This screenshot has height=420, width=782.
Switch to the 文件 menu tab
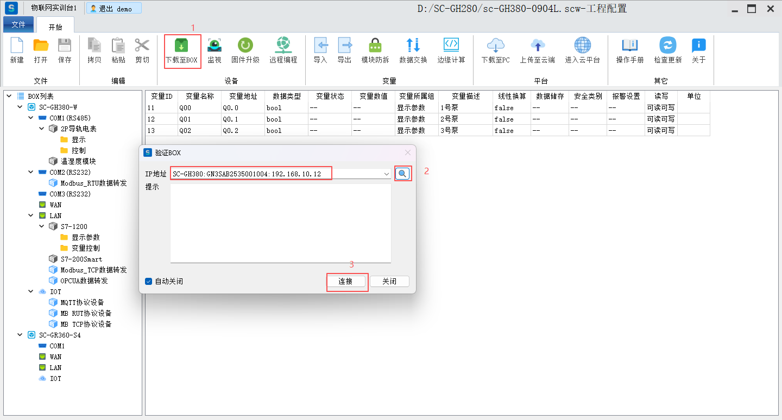(x=18, y=25)
